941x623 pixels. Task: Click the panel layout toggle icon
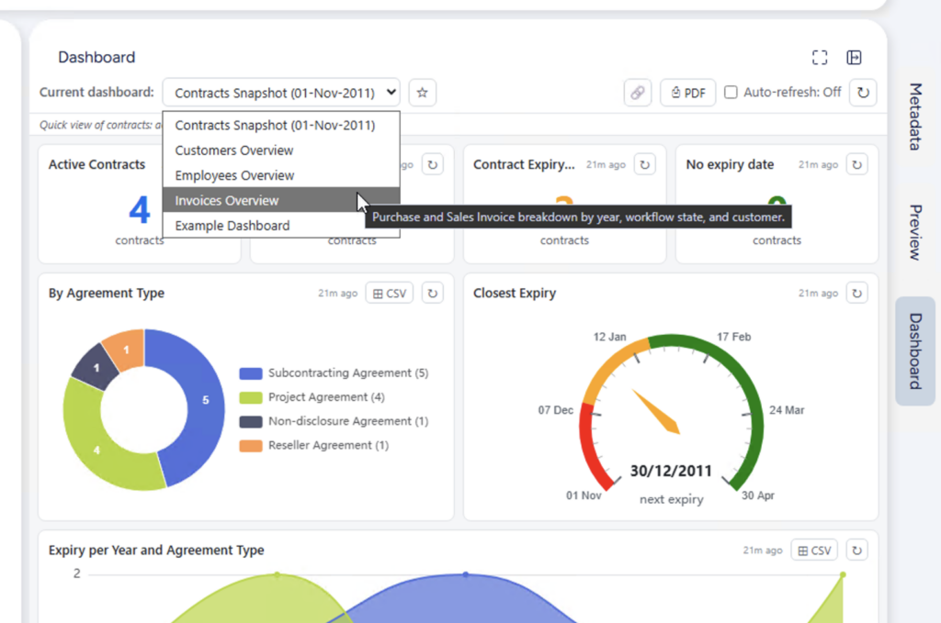(x=854, y=58)
